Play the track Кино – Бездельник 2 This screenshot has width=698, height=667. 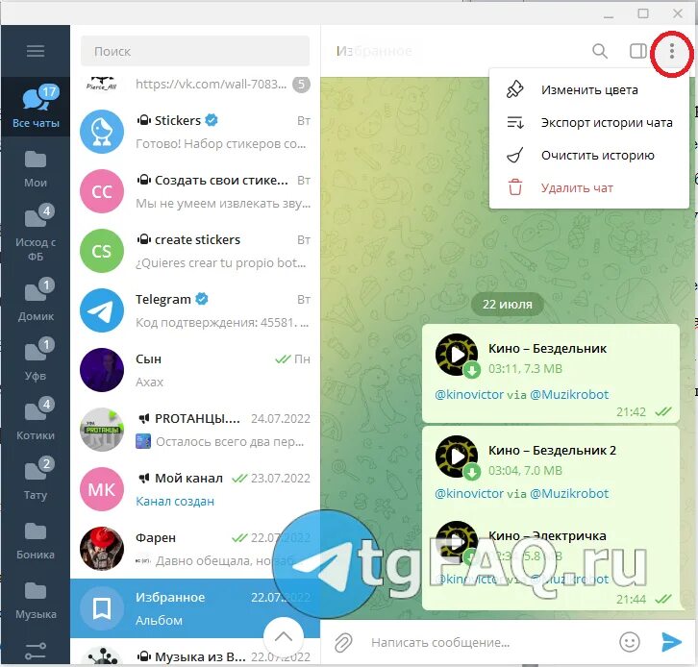coord(457,457)
